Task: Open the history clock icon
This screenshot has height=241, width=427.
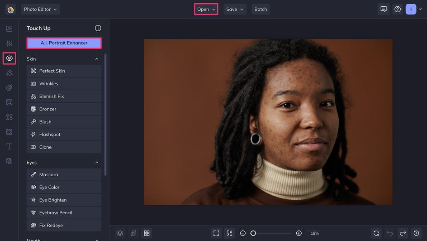Action: coord(417,233)
